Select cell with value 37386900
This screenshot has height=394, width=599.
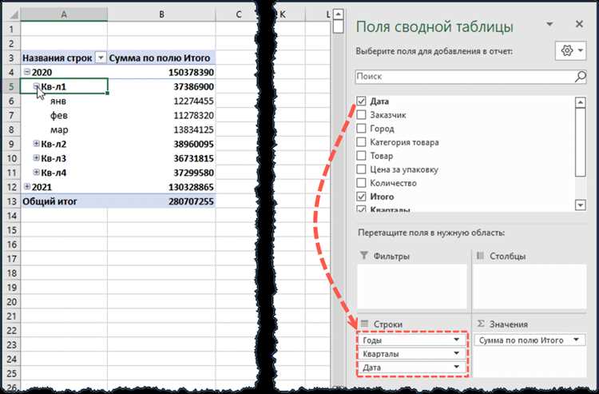[161, 86]
